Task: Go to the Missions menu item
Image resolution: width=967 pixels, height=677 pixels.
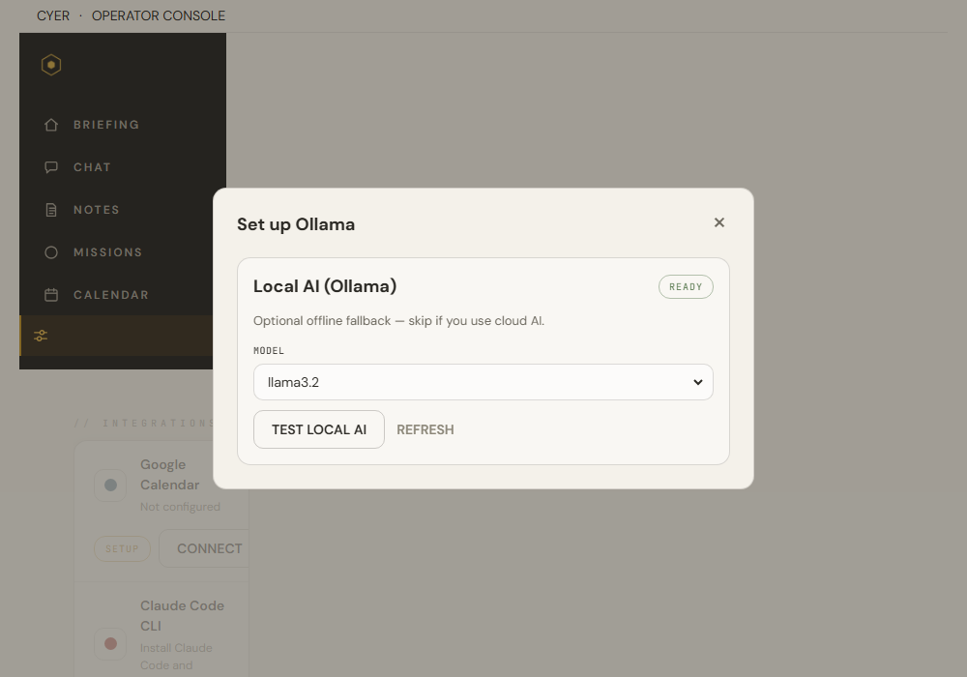Action: (x=108, y=252)
